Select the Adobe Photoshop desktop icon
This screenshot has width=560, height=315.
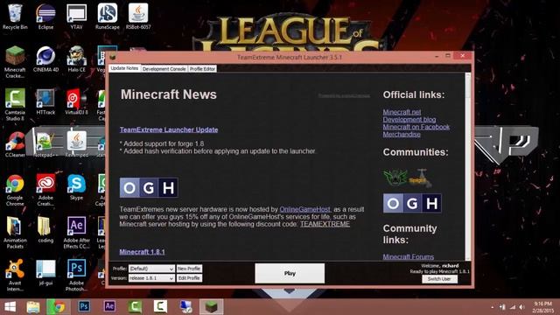[x=76, y=276]
